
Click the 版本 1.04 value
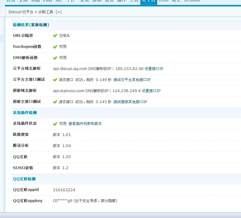tap(62, 146)
